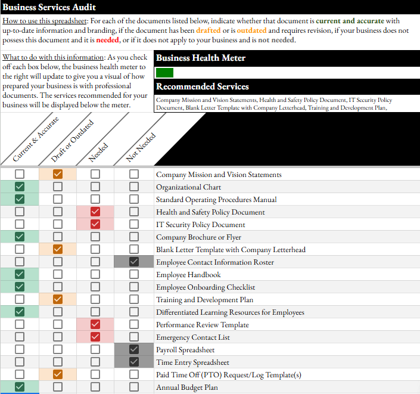Check Draft or Outdated for IT Security Policy Document

point(58,224)
